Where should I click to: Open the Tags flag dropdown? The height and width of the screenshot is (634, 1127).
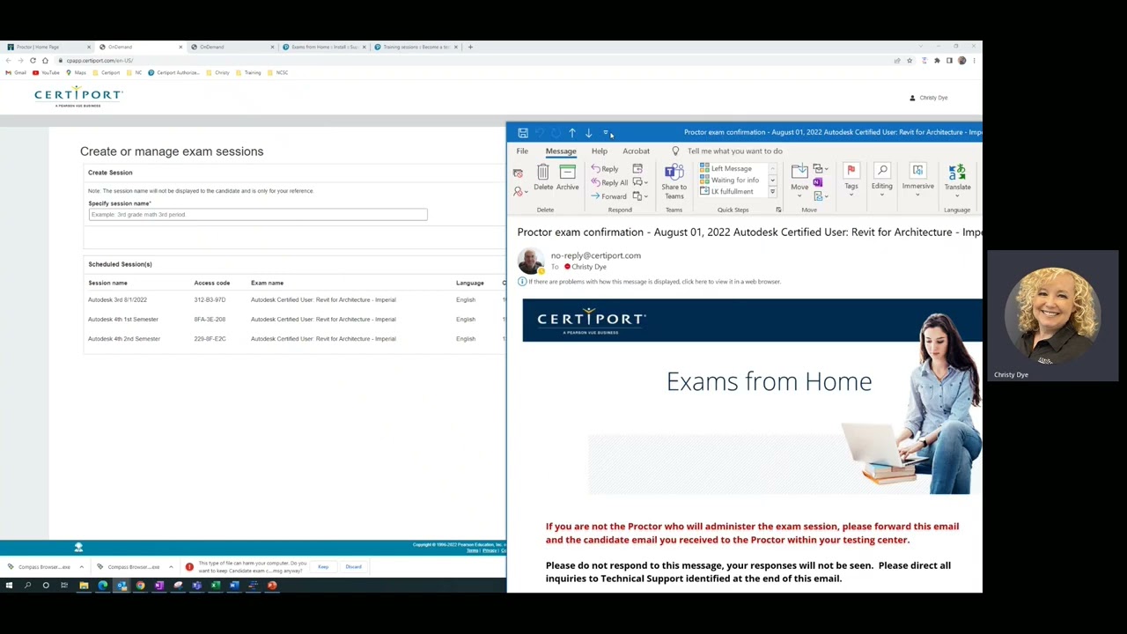851,179
